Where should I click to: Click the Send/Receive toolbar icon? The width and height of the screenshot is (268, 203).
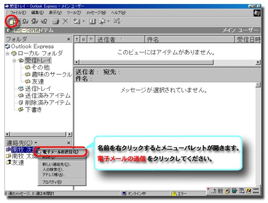point(77,21)
